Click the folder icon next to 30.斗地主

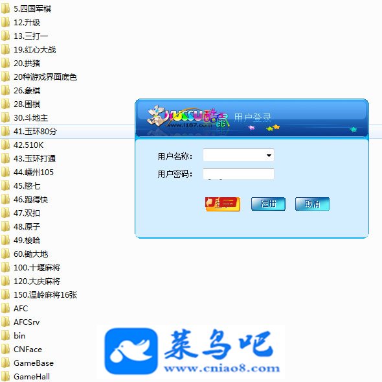tap(5, 117)
